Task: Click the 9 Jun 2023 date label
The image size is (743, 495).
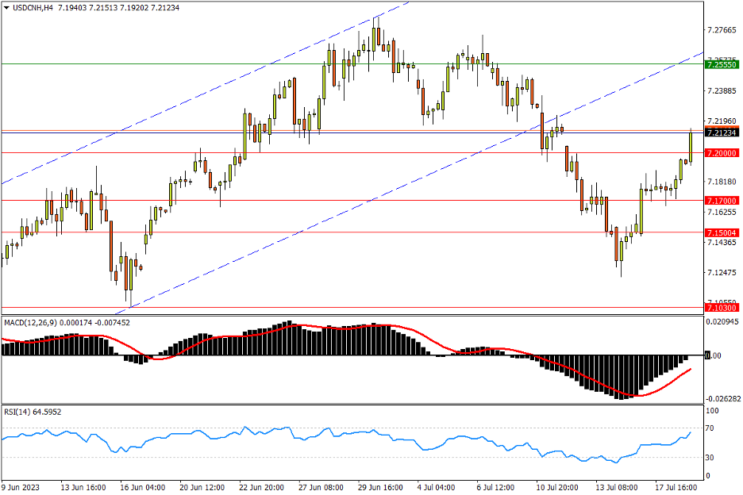Action: tap(22, 487)
